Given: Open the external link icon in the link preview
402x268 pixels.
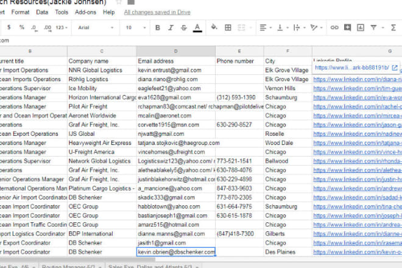Looking at the screenshot, I should [395, 68].
